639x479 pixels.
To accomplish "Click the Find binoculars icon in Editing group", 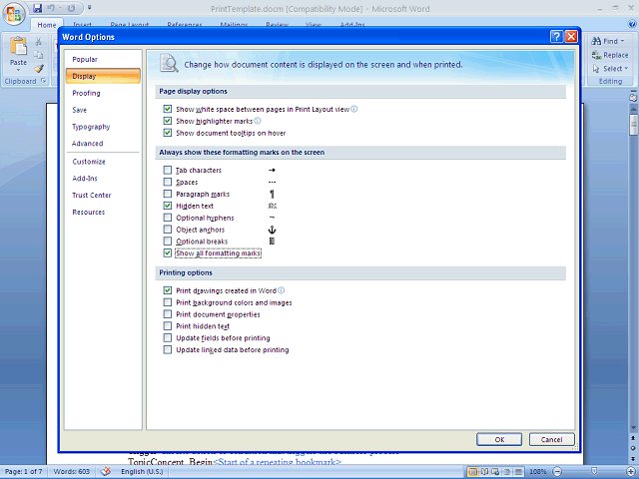I will click(x=596, y=41).
